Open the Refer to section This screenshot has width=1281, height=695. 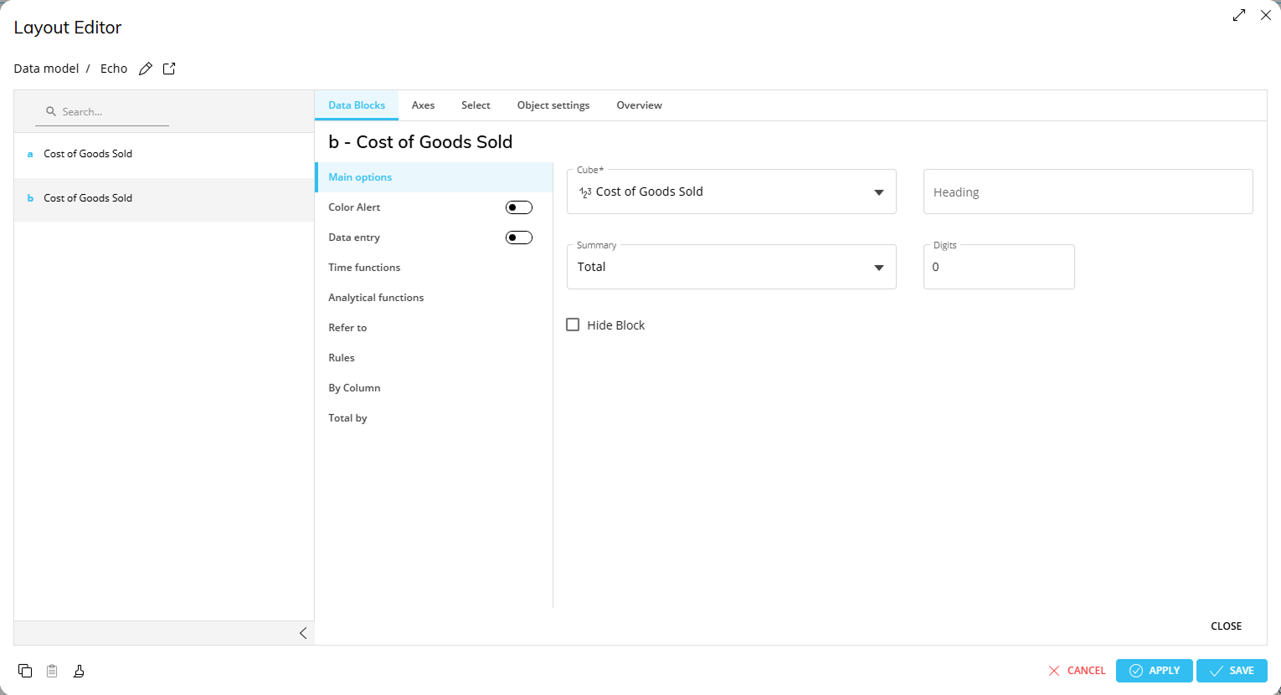434,328
